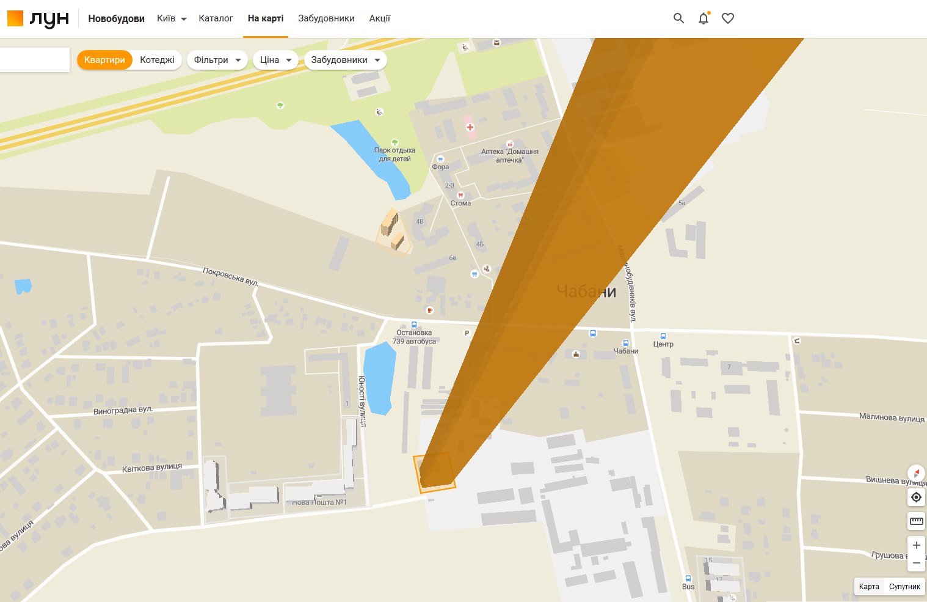The image size is (927, 602).
Task: Open the Київ city dropdown
Action: click(x=172, y=18)
